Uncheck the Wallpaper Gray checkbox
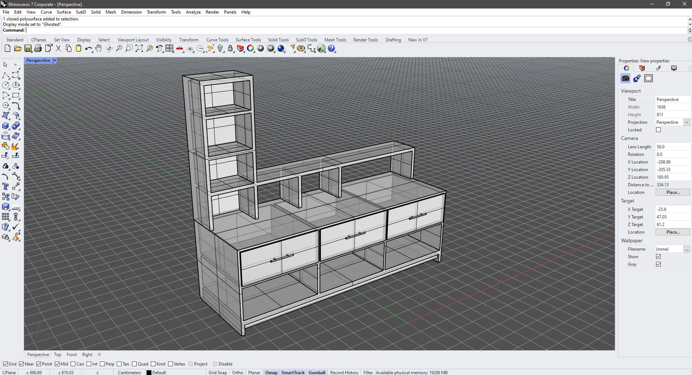This screenshot has height=375, width=692. [x=658, y=264]
